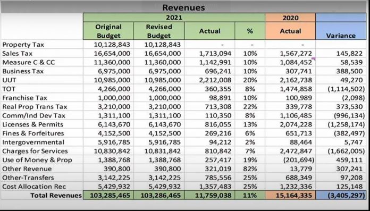The width and height of the screenshot is (370, 211).
Task: Select Real Prop Trans 22% cell
Action: [250, 107]
